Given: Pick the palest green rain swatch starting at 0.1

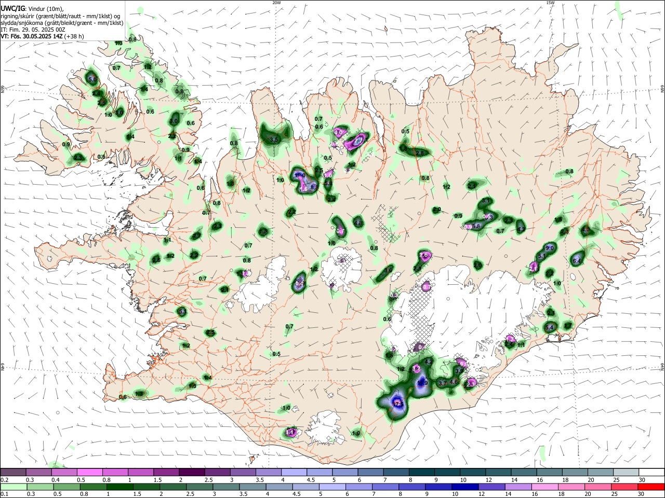Looking at the screenshot, I should pos(13,487).
